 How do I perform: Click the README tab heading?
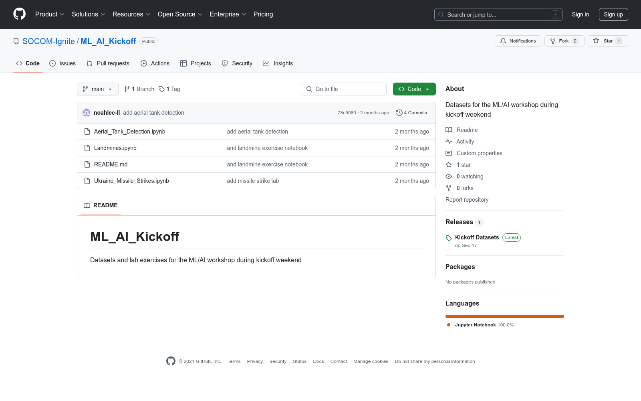tap(101, 205)
